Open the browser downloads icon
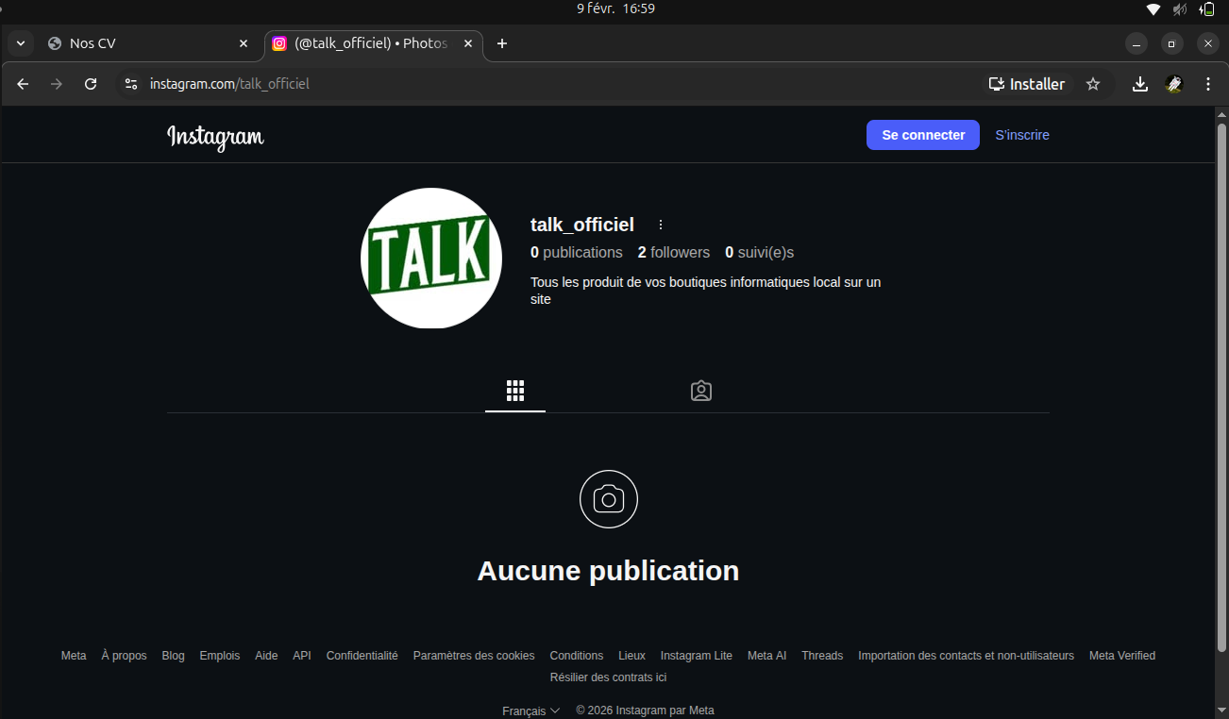The image size is (1229, 719). (1139, 83)
